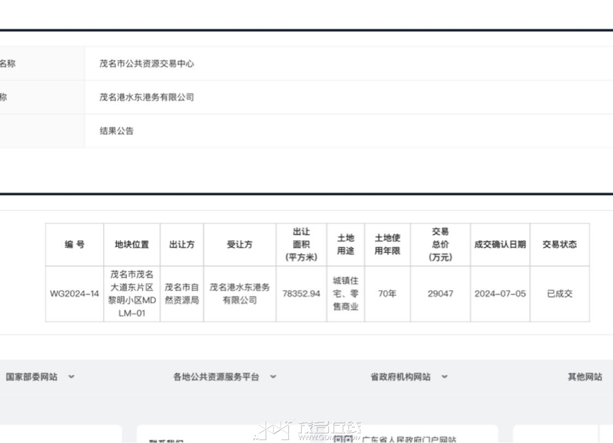Click the 土地用途 column header
Screen dimensions: 613x443
(x=345, y=244)
